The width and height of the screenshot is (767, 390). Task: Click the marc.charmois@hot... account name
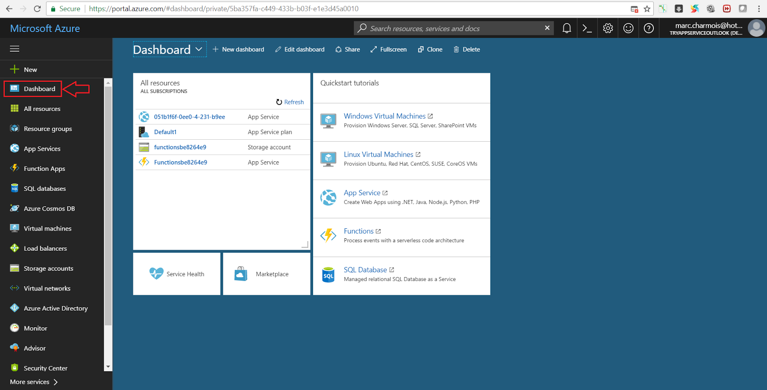pos(709,25)
